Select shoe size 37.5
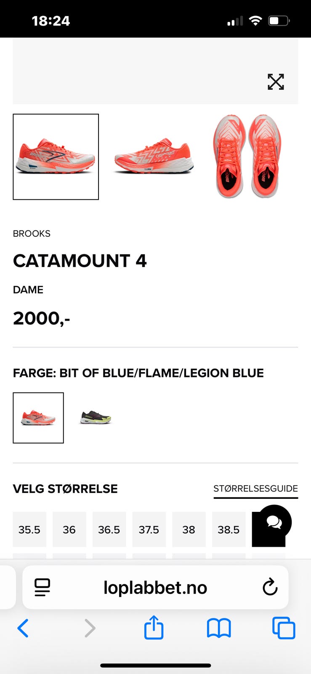311x674 pixels. [149, 529]
